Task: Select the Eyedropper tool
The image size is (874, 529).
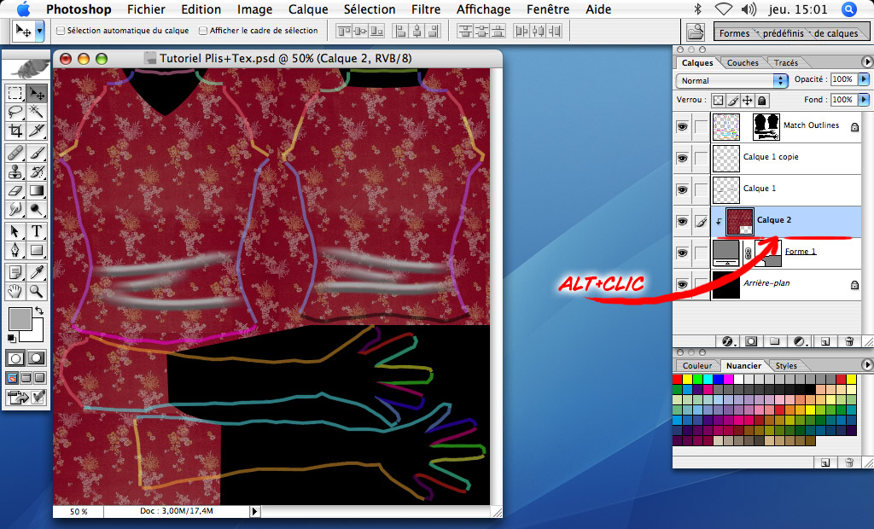Action: (36, 271)
